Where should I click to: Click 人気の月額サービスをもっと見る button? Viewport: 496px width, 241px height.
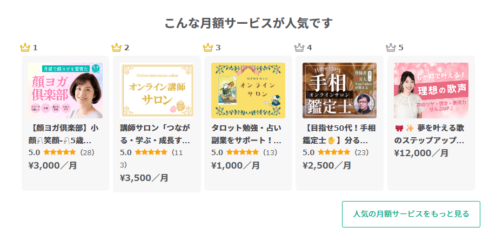point(411,214)
